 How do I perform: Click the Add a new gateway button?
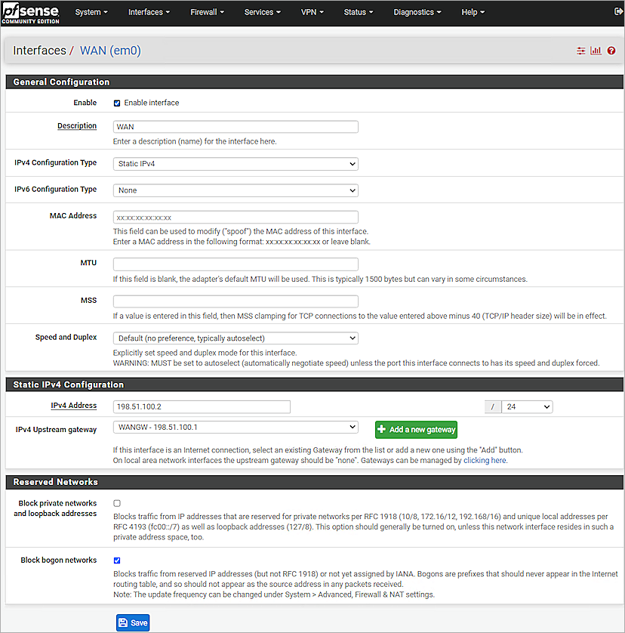point(416,429)
